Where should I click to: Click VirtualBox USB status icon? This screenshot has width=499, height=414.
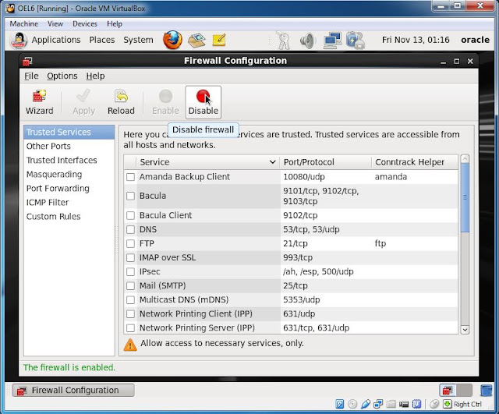[x=366, y=404]
